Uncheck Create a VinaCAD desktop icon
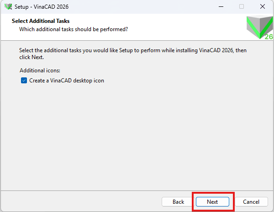 (24, 81)
